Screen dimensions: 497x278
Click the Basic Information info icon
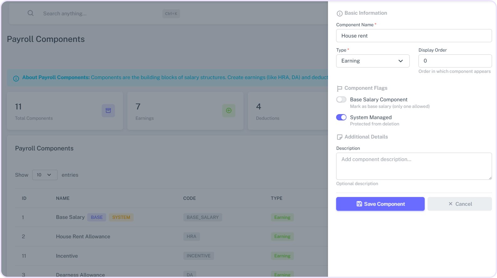339,13
